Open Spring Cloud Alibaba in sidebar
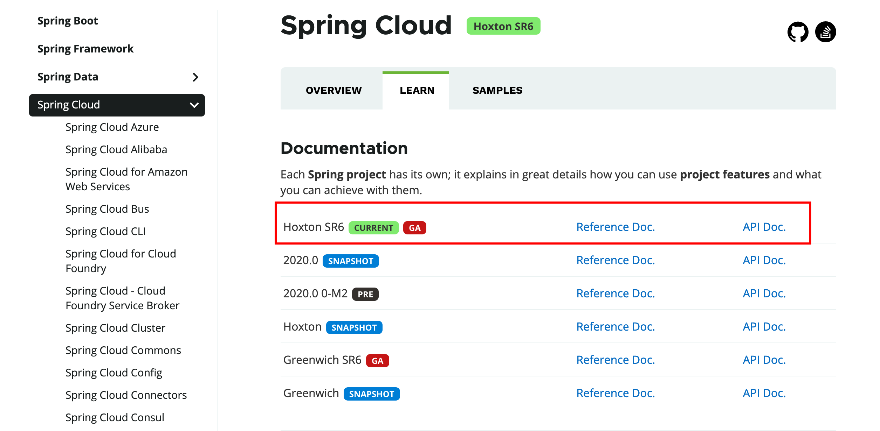The height and width of the screenshot is (431, 880). pyautogui.click(x=116, y=150)
